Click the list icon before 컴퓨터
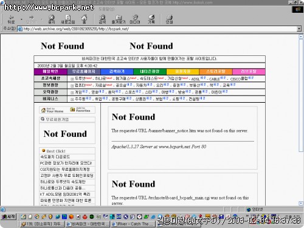 [x=72, y=86]
